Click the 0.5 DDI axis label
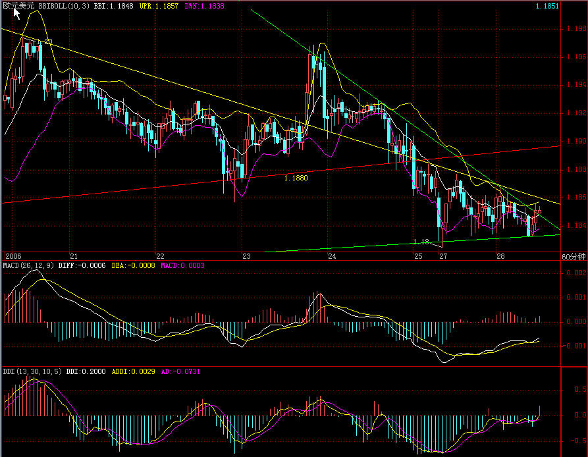 pos(580,390)
